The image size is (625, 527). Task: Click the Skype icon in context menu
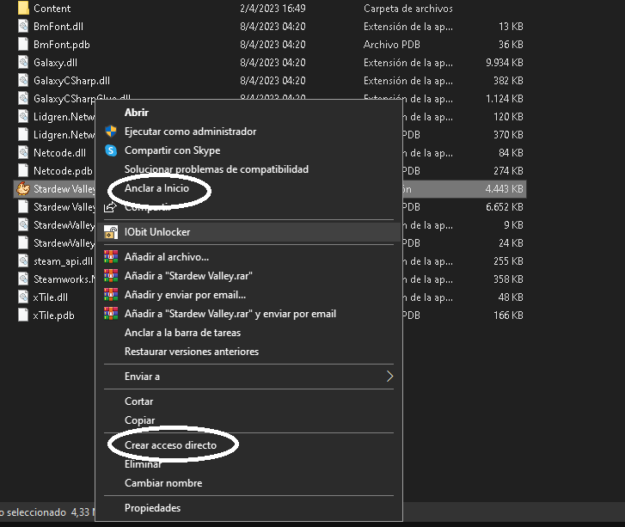click(x=110, y=150)
